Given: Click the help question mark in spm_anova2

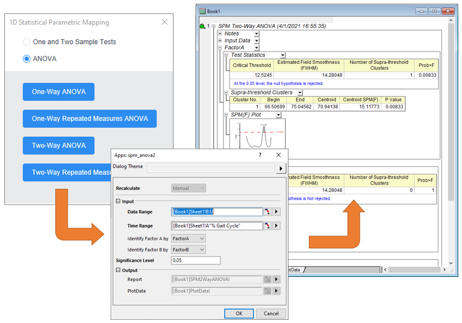Looking at the screenshot, I should pos(261,155).
